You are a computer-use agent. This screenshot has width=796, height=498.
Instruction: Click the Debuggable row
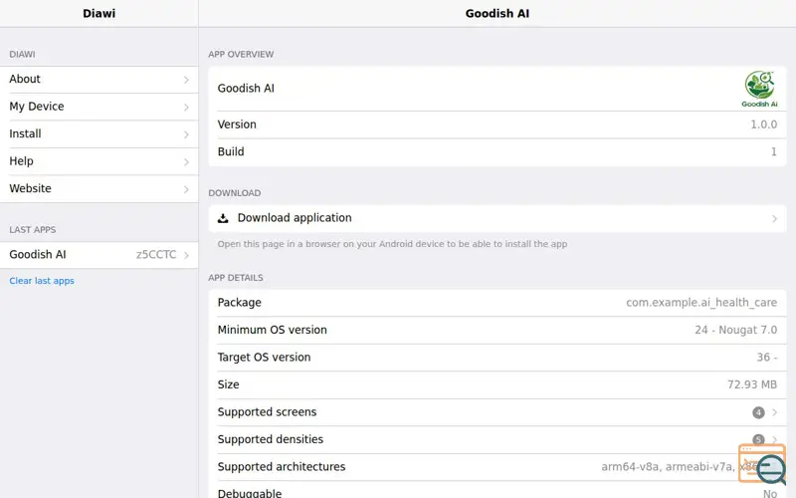coord(497,491)
